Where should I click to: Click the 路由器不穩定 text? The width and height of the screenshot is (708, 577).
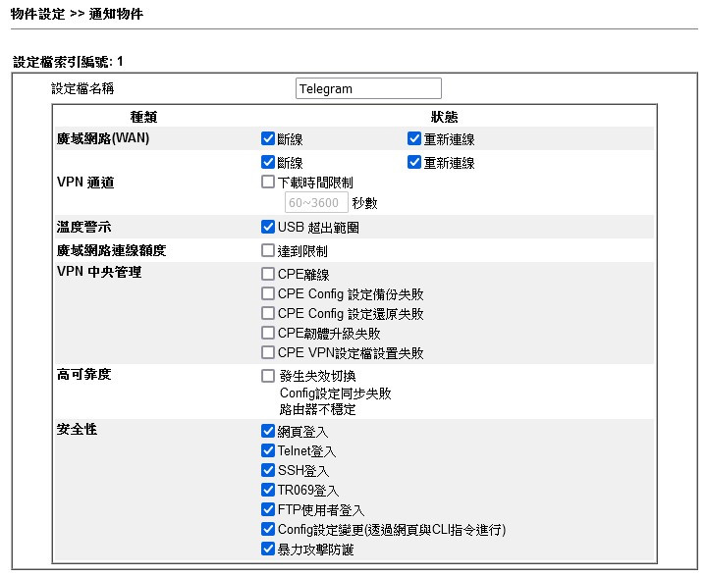[318, 409]
